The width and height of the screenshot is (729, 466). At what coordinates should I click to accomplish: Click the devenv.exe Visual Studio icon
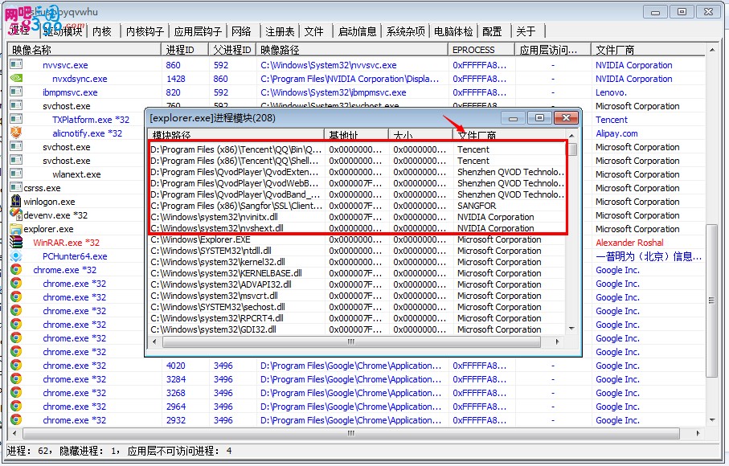coord(16,215)
